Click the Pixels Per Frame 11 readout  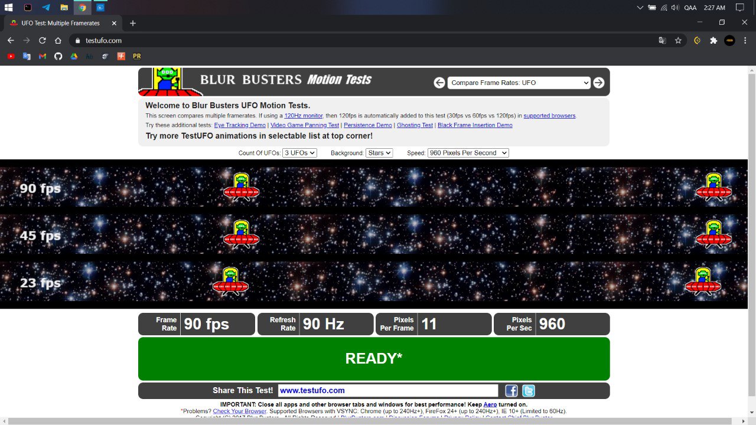(434, 324)
